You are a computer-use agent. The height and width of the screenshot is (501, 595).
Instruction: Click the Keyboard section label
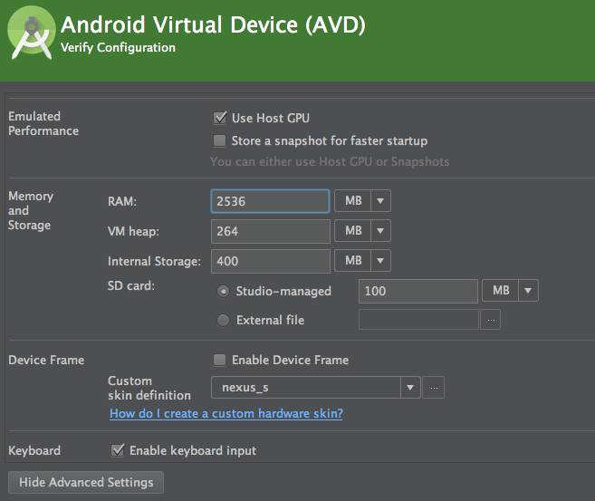coord(34,450)
